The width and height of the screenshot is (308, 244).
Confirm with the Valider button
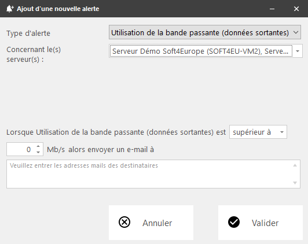pyautogui.click(x=261, y=223)
